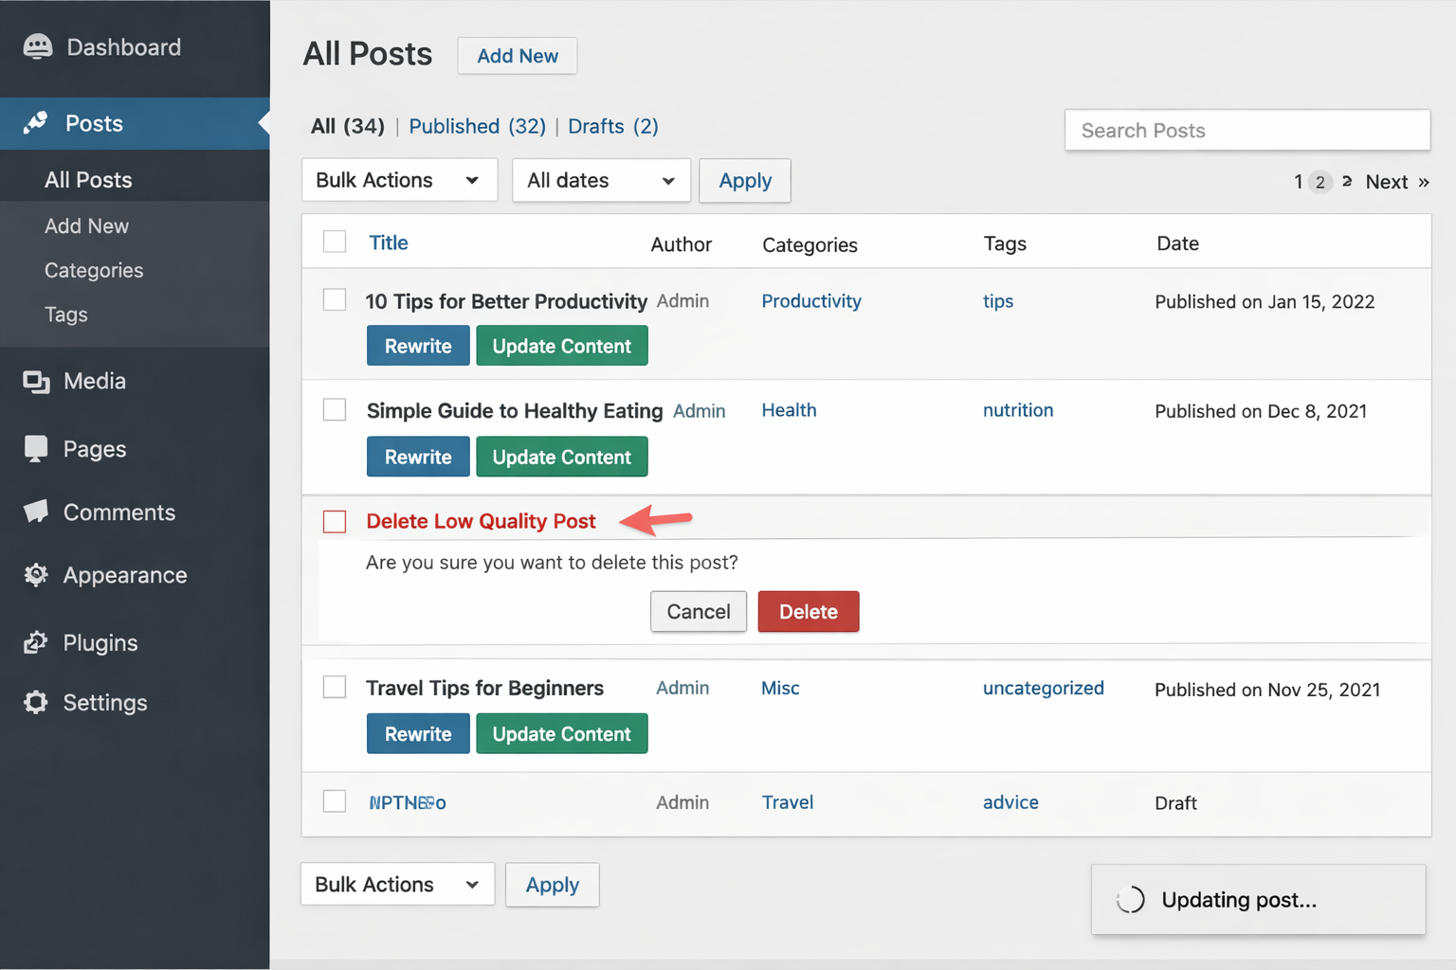1456x970 pixels.
Task: Confirm with the red Delete button
Action: click(x=808, y=612)
